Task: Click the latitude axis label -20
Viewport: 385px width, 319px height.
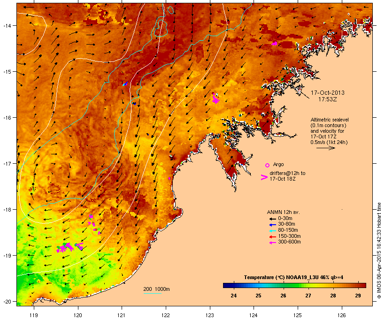Action: click(7, 301)
